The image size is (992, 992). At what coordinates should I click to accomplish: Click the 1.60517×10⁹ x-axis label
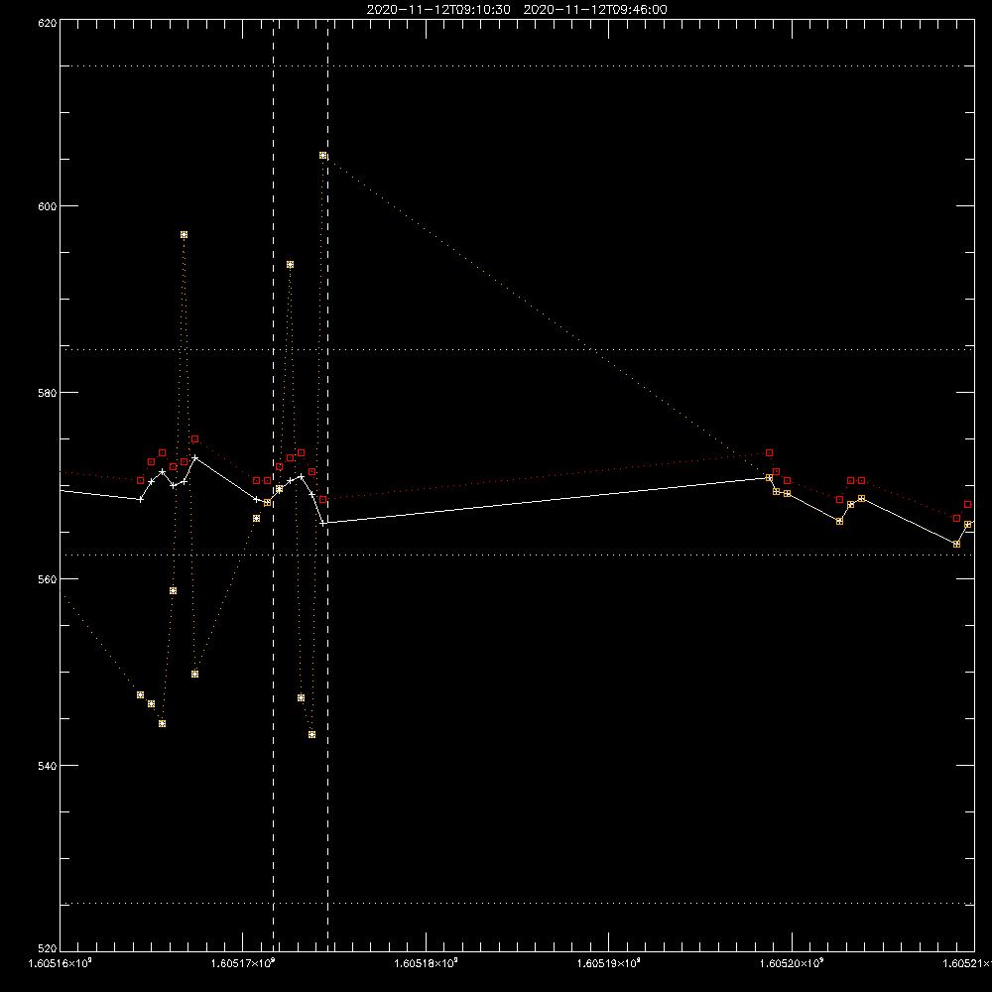coord(243,963)
